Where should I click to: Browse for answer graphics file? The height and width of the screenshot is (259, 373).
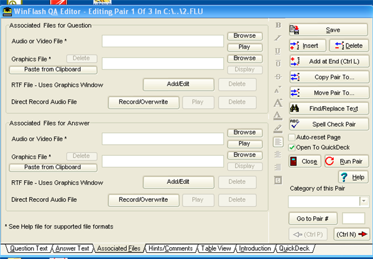pyautogui.click(x=245, y=155)
